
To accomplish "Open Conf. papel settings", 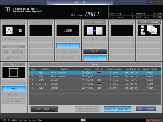I will [44, 109].
